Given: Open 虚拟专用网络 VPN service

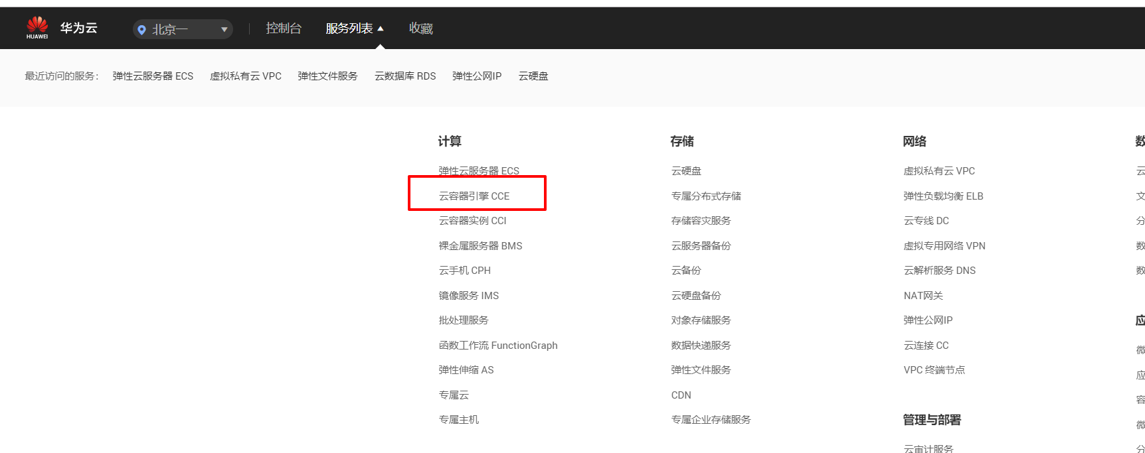Looking at the screenshot, I should point(944,246).
